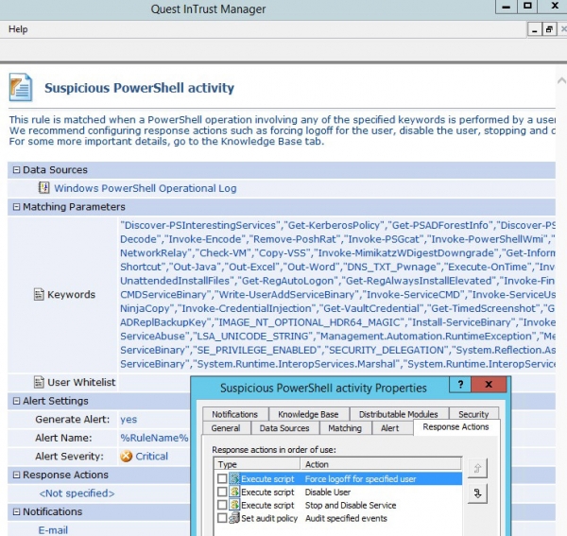Click the Critical severity icon
567x536 pixels.
pos(126,456)
